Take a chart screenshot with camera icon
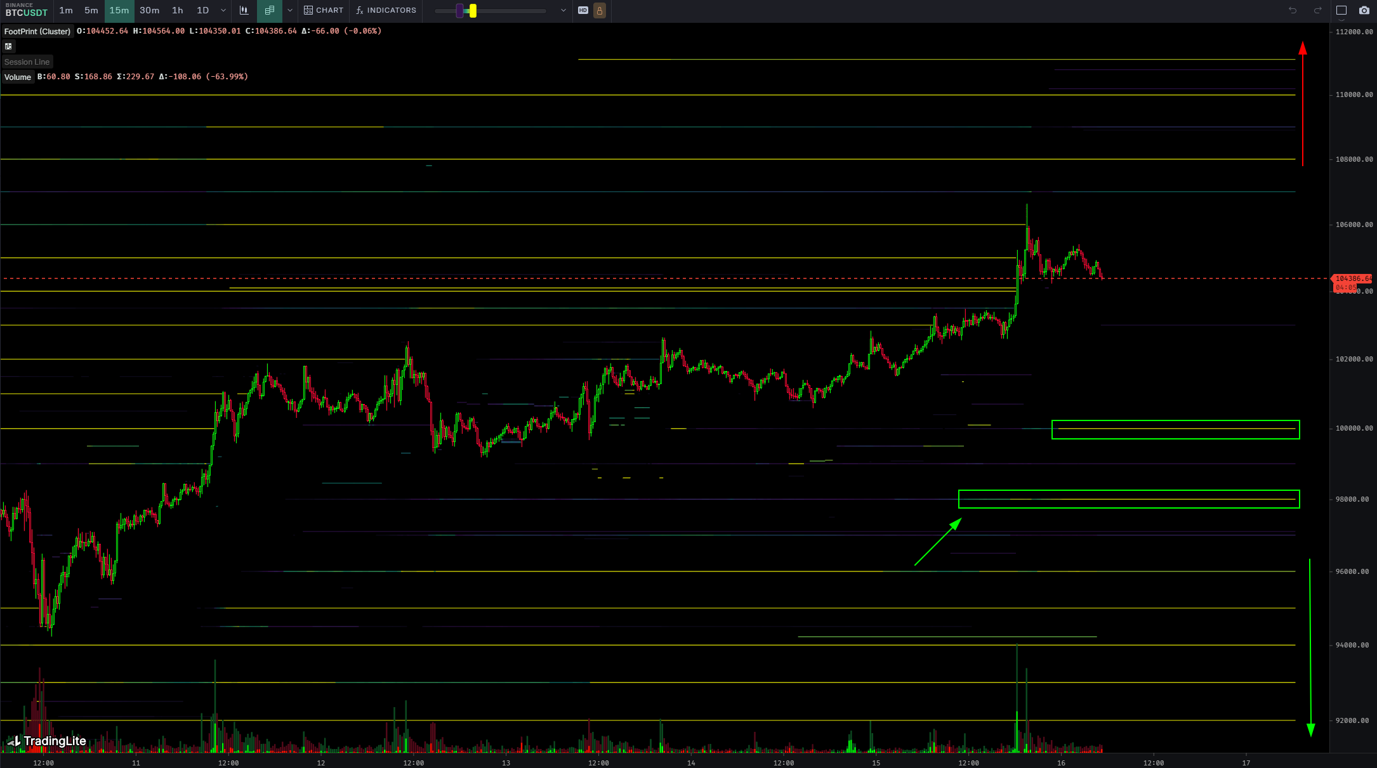This screenshot has width=1377, height=768. [x=1364, y=10]
